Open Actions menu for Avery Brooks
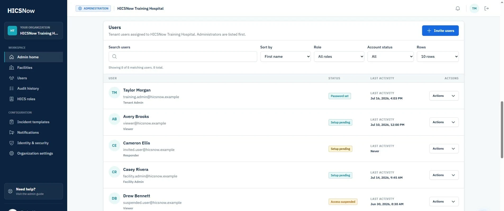504x211 pixels. tap(444, 122)
